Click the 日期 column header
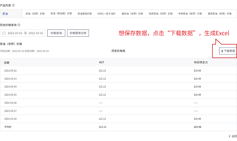 [7, 62]
